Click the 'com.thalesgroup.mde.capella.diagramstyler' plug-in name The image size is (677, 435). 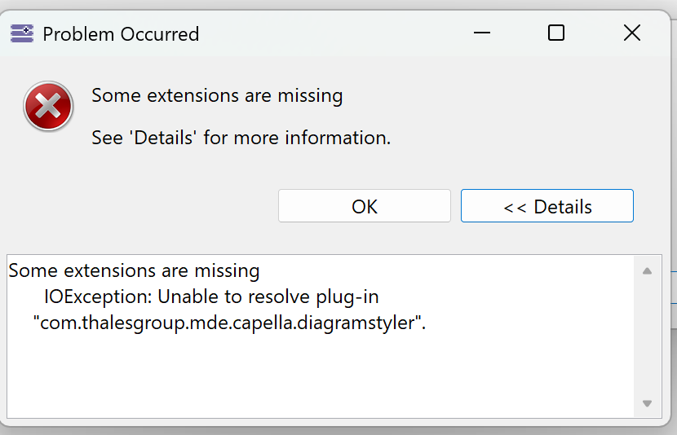pos(228,323)
